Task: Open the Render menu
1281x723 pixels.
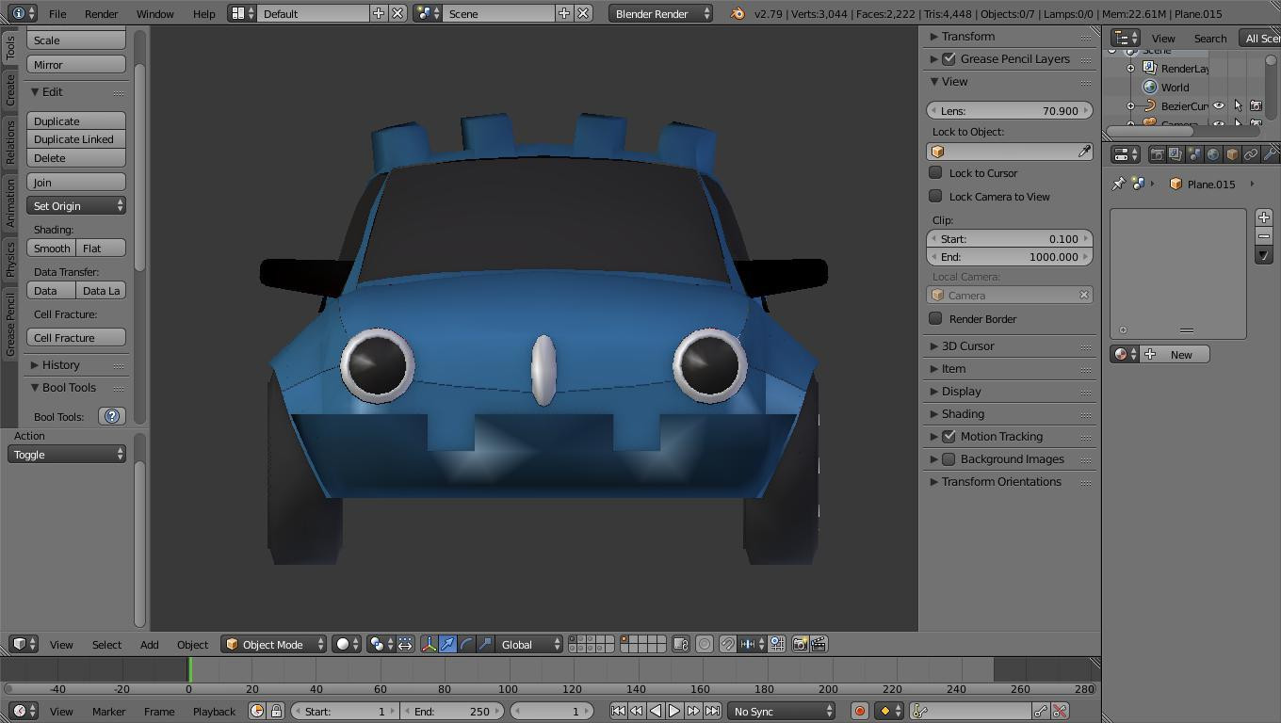Action: point(101,13)
